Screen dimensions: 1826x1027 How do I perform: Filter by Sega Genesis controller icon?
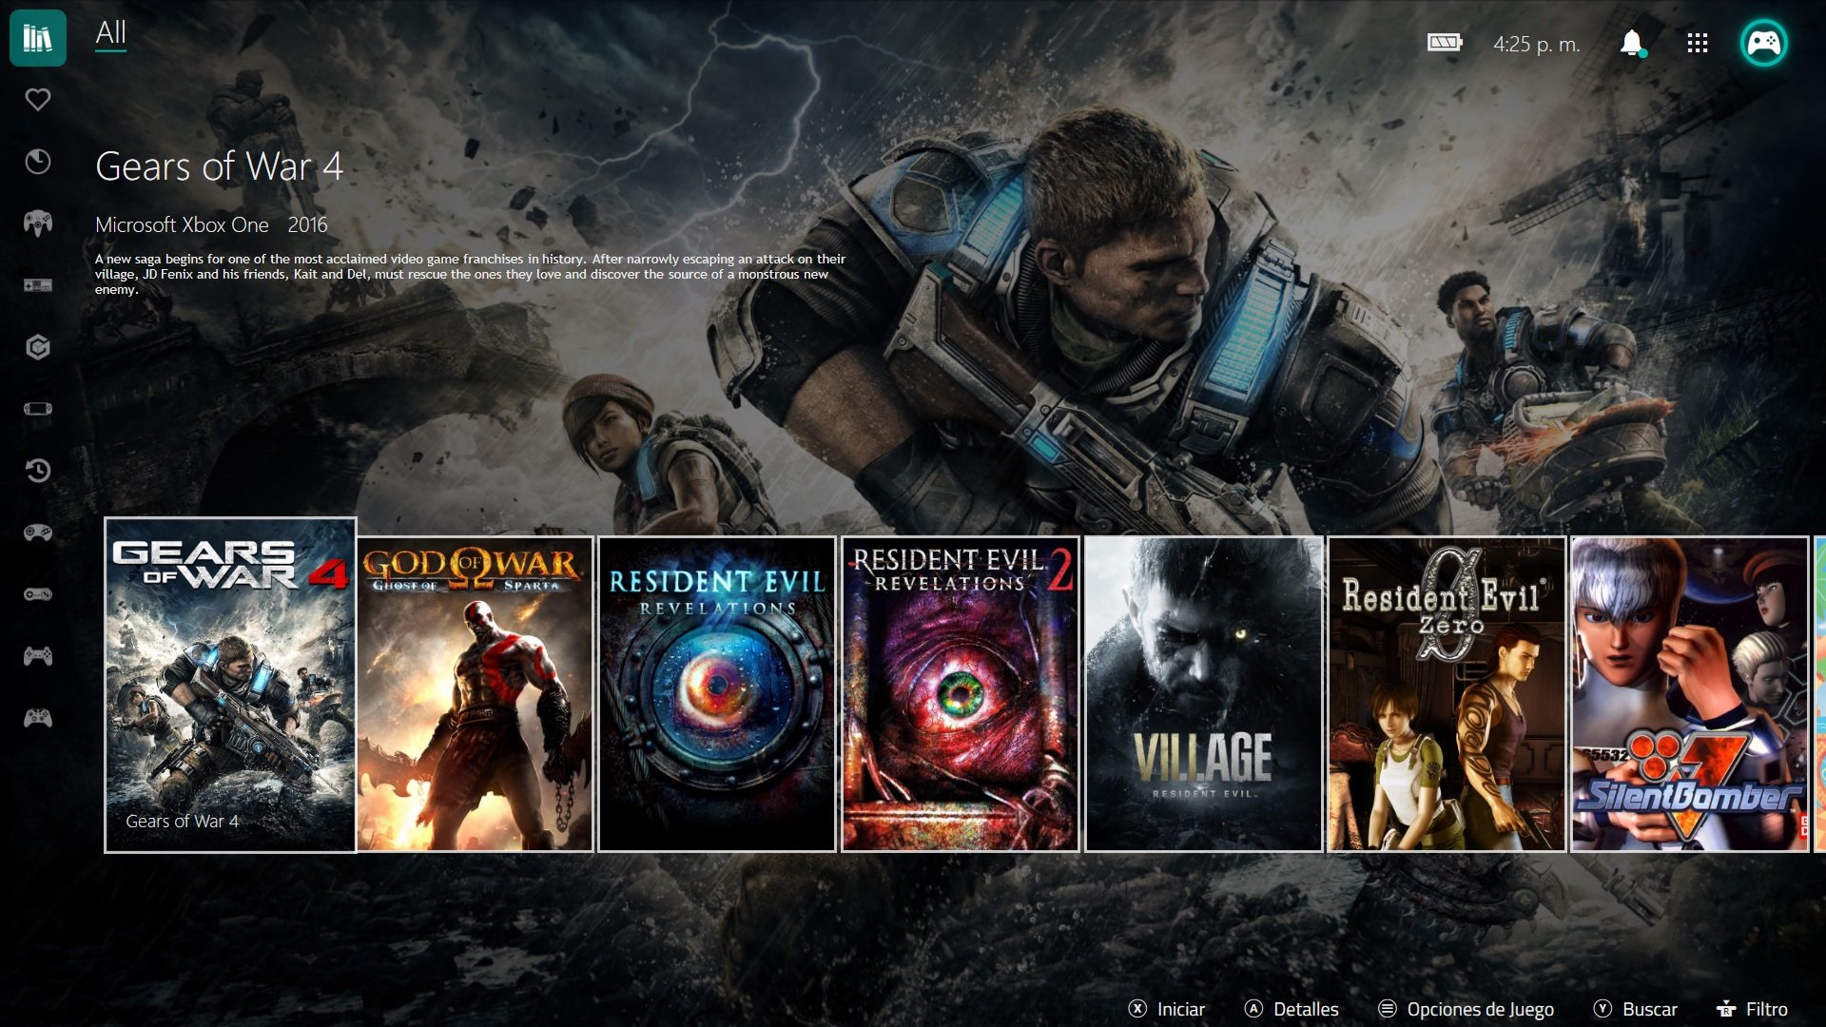coord(38,533)
